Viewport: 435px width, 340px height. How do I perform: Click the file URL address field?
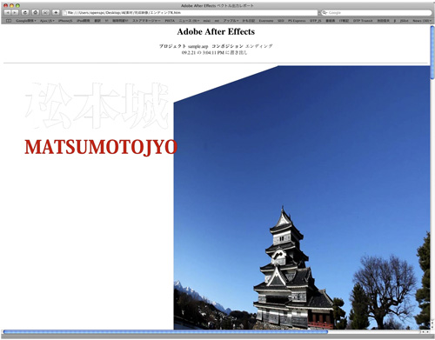click(191, 13)
